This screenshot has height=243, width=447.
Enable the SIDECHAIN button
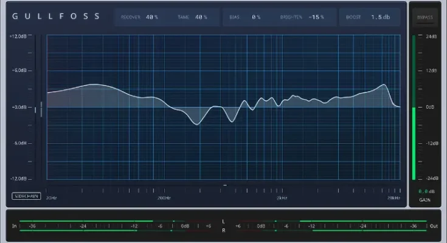tap(25, 196)
